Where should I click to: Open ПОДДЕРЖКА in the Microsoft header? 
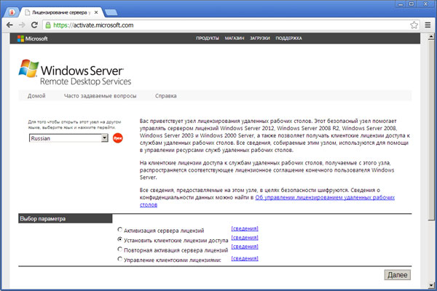(x=288, y=38)
